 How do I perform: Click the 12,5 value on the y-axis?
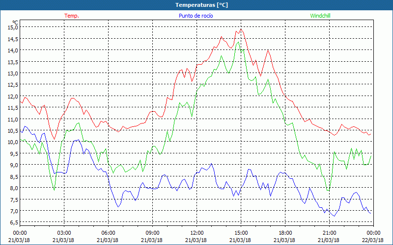pos(13,84)
